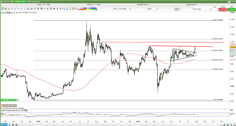Screen dimensions: 236x126
Task: Choose the diagonal line drawing tool
Action: (x=16, y=9)
